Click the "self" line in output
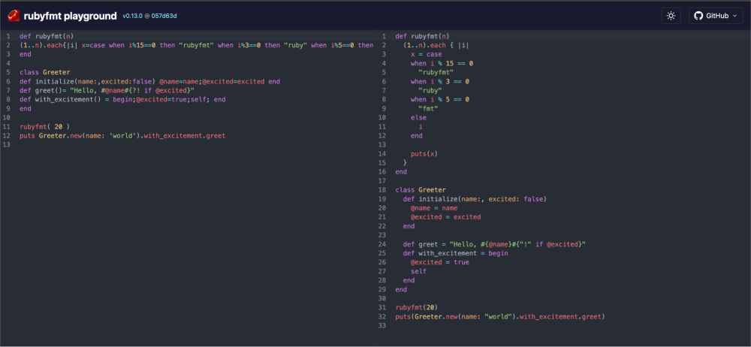Image resolution: width=751 pixels, height=347 pixels. pos(418,271)
